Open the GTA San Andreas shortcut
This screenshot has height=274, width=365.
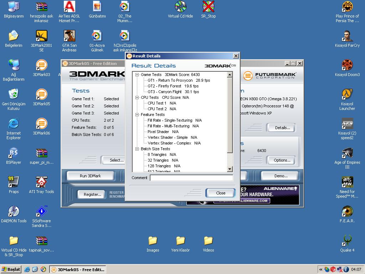coord(69,36)
